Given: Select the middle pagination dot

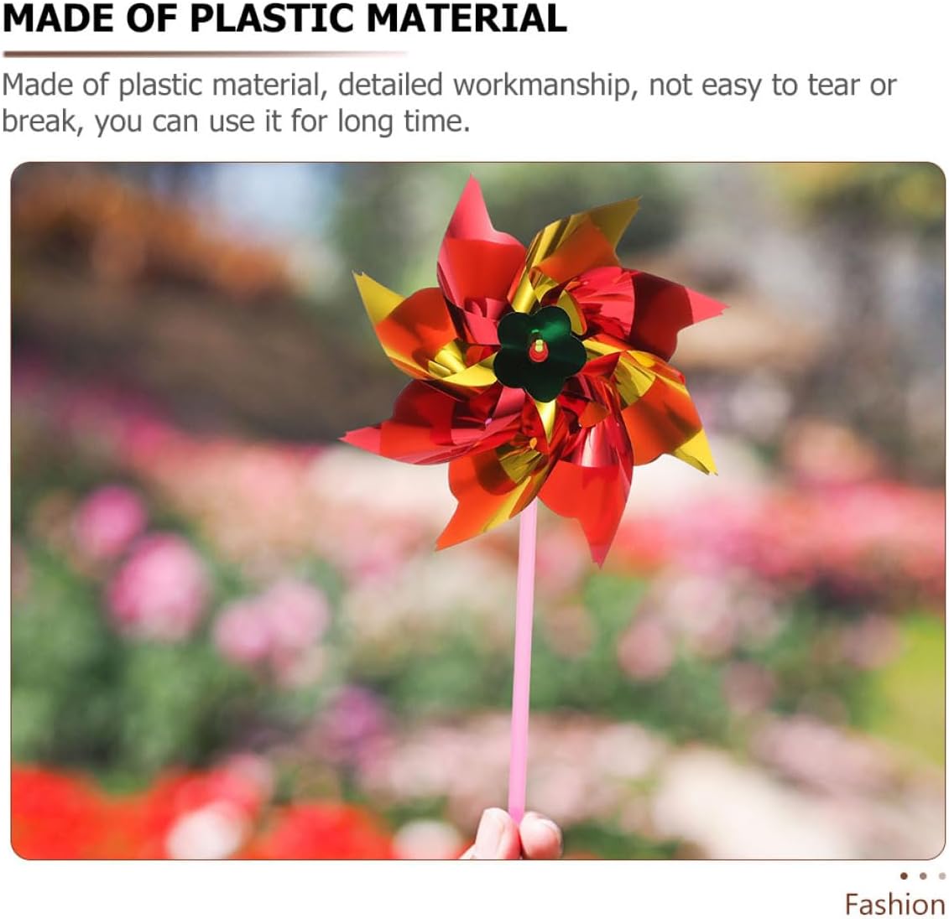Looking at the screenshot, I should (922, 875).
